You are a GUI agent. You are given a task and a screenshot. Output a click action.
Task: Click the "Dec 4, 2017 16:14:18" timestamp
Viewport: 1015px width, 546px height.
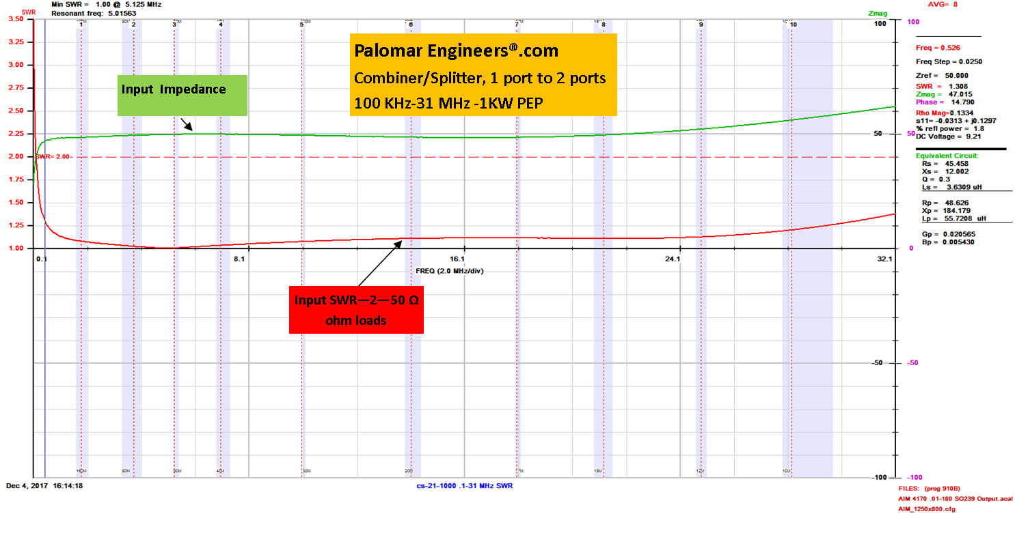44,486
